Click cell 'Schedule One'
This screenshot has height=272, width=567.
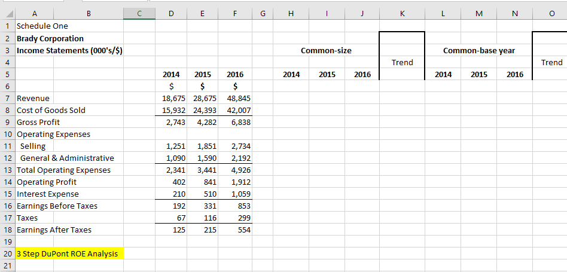click(x=42, y=26)
